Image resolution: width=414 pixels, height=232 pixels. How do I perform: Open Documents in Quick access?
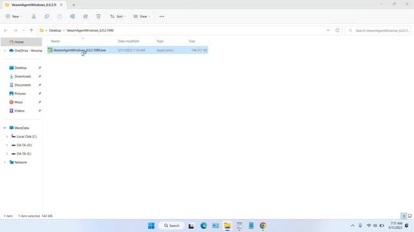22,85
